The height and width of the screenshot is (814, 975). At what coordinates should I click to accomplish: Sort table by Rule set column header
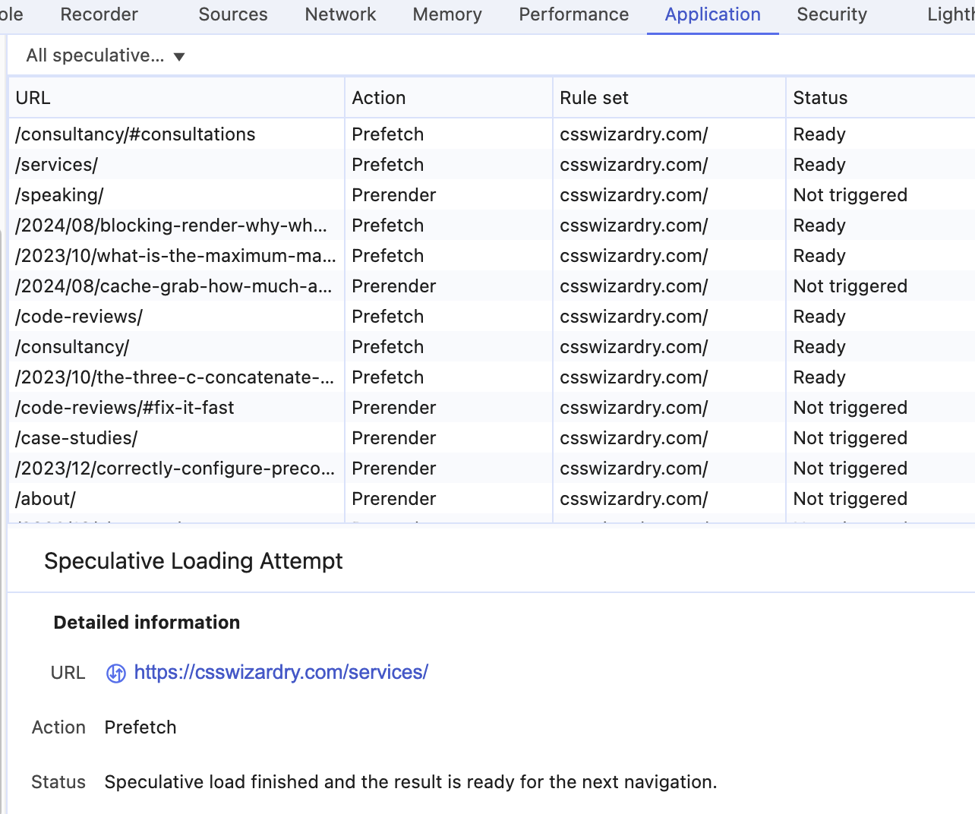(x=669, y=97)
